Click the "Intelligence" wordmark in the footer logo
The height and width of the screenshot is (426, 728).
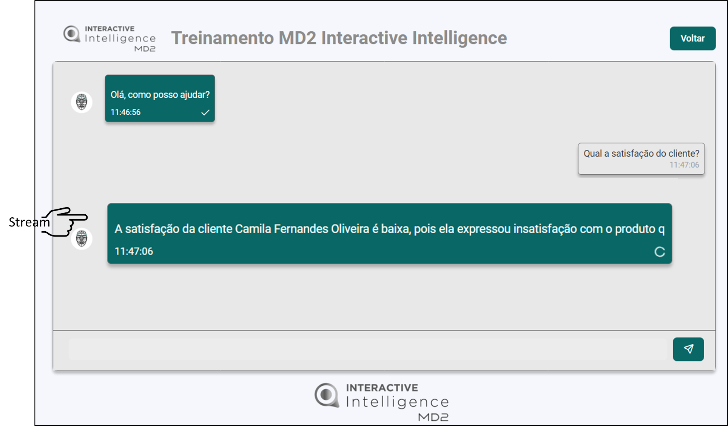(x=397, y=402)
